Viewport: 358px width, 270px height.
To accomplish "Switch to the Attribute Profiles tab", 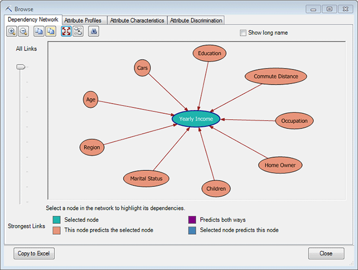I will (x=82, y=21).
